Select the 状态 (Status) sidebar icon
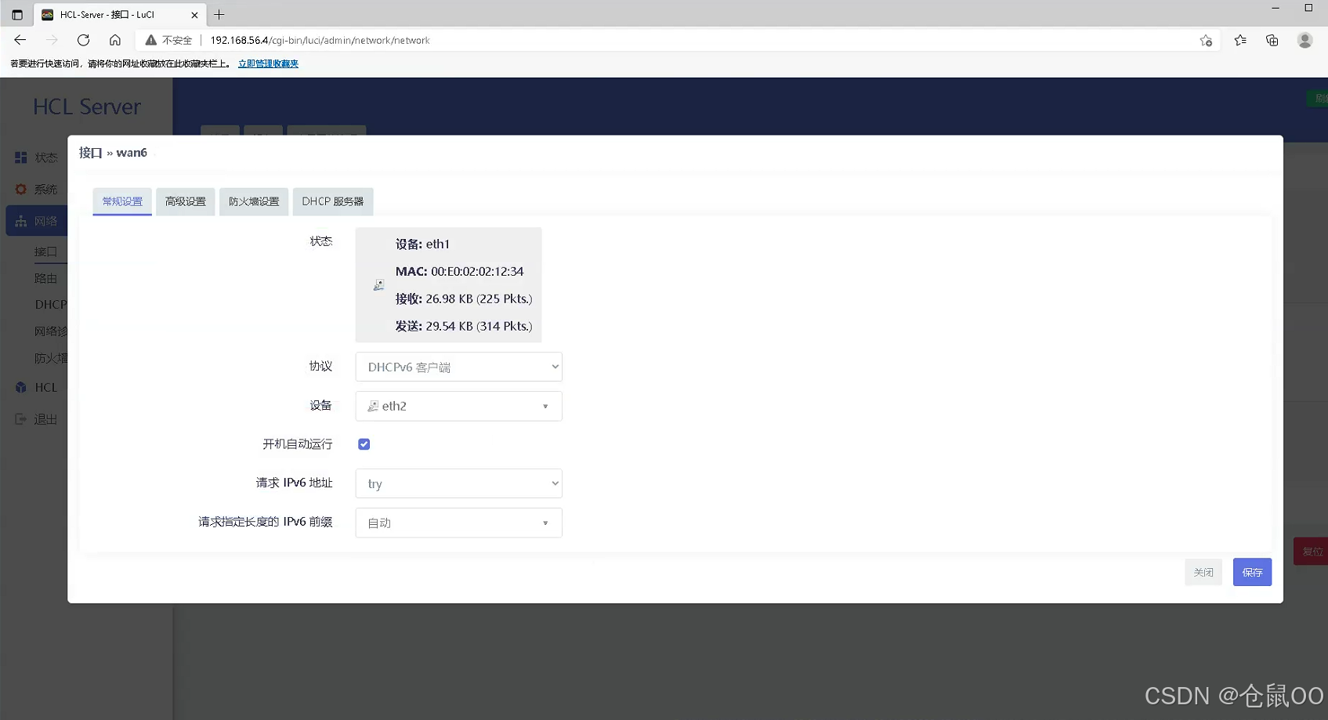 coord(20,157)
